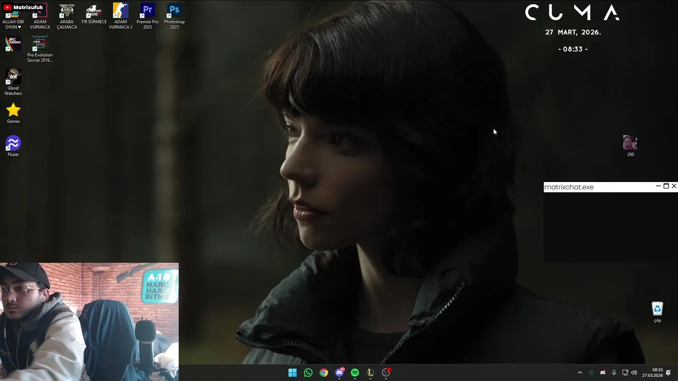Screen dimensions: 678x381
Task: Select the ALLAH GİBİ OYUN desktop shortcut
Action: 13,17
